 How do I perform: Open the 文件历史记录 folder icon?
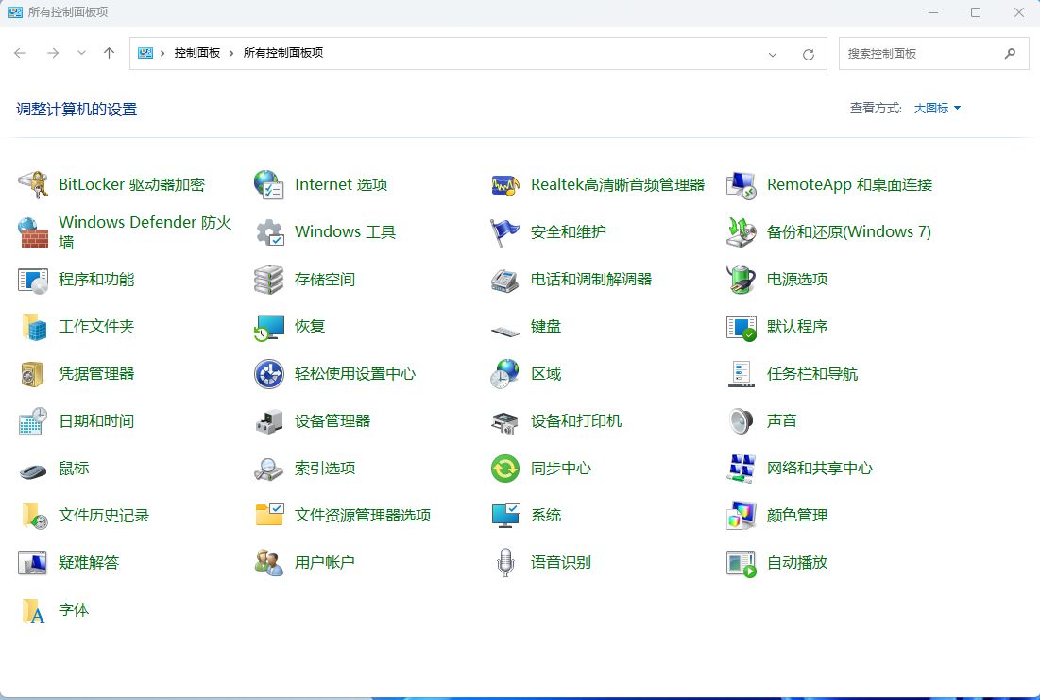pyautogui.click(x=33, y=516)
